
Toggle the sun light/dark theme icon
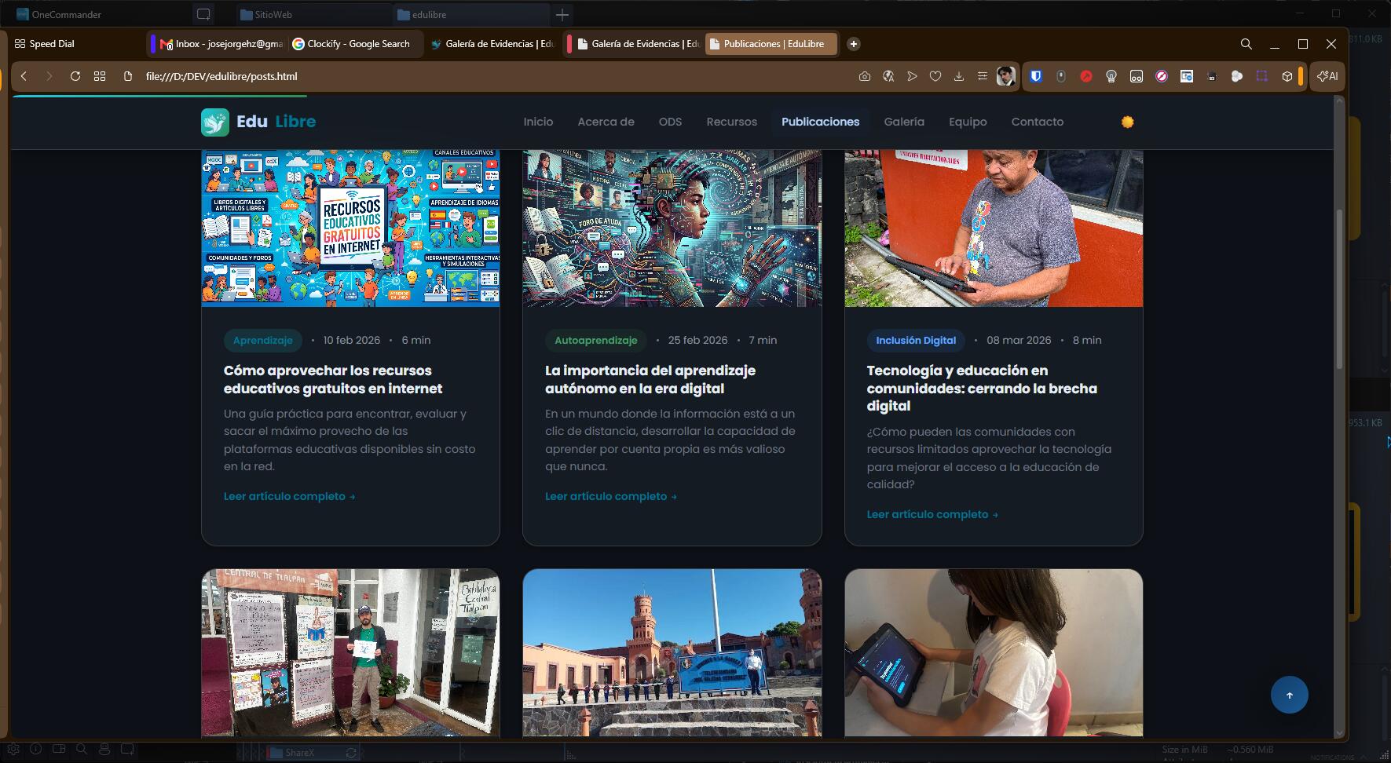click(x=1128, y=122)
